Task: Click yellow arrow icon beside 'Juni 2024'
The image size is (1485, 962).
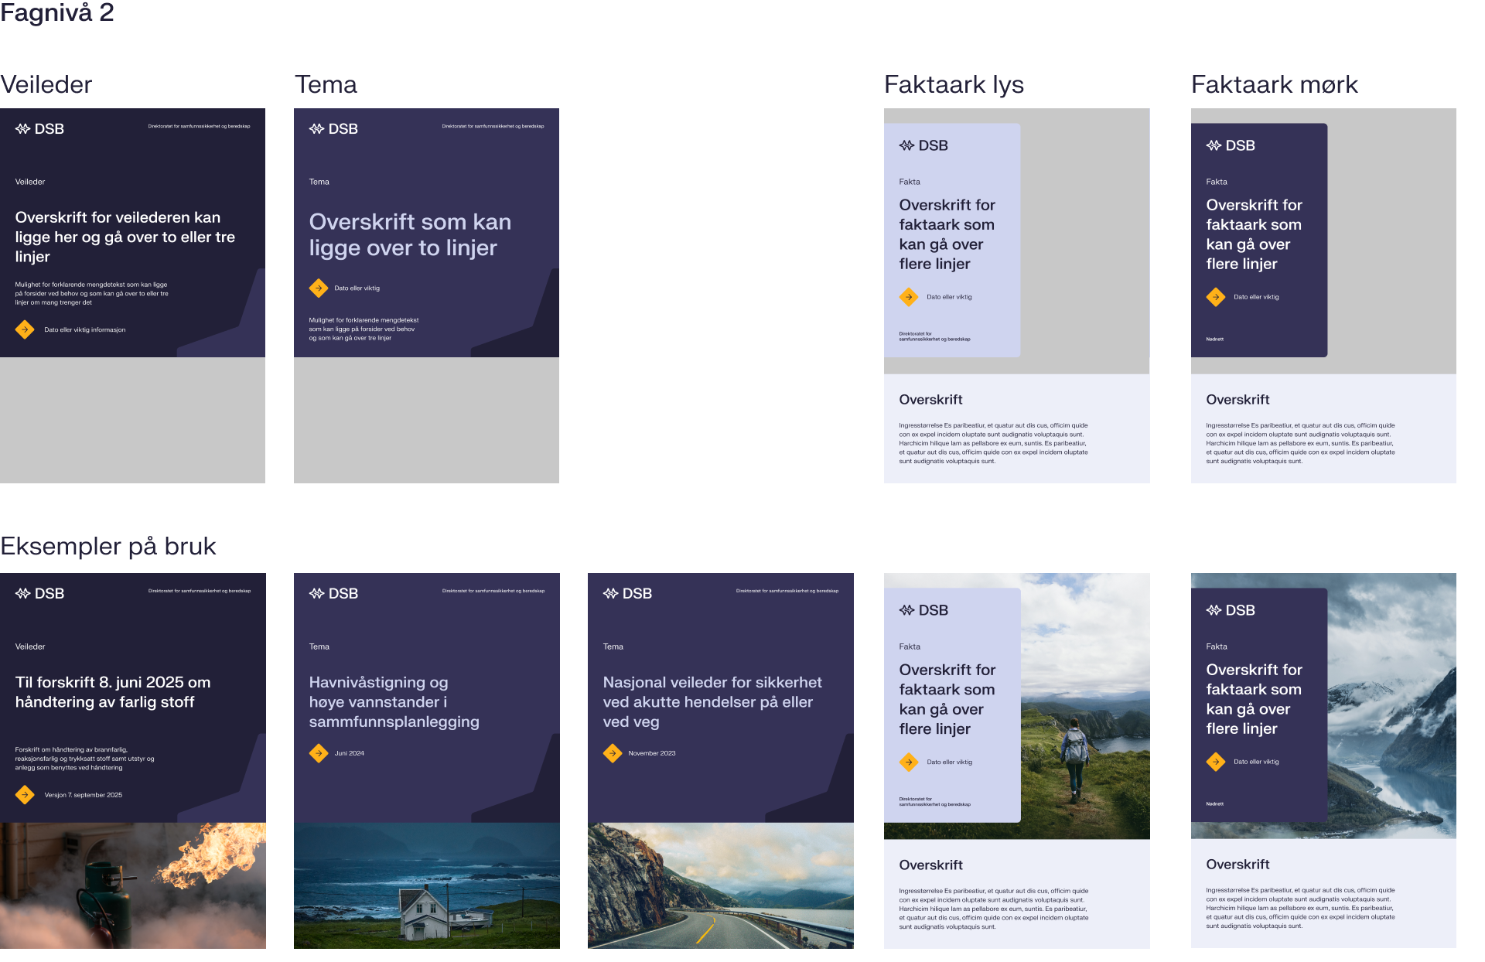Action: point(319,753)
